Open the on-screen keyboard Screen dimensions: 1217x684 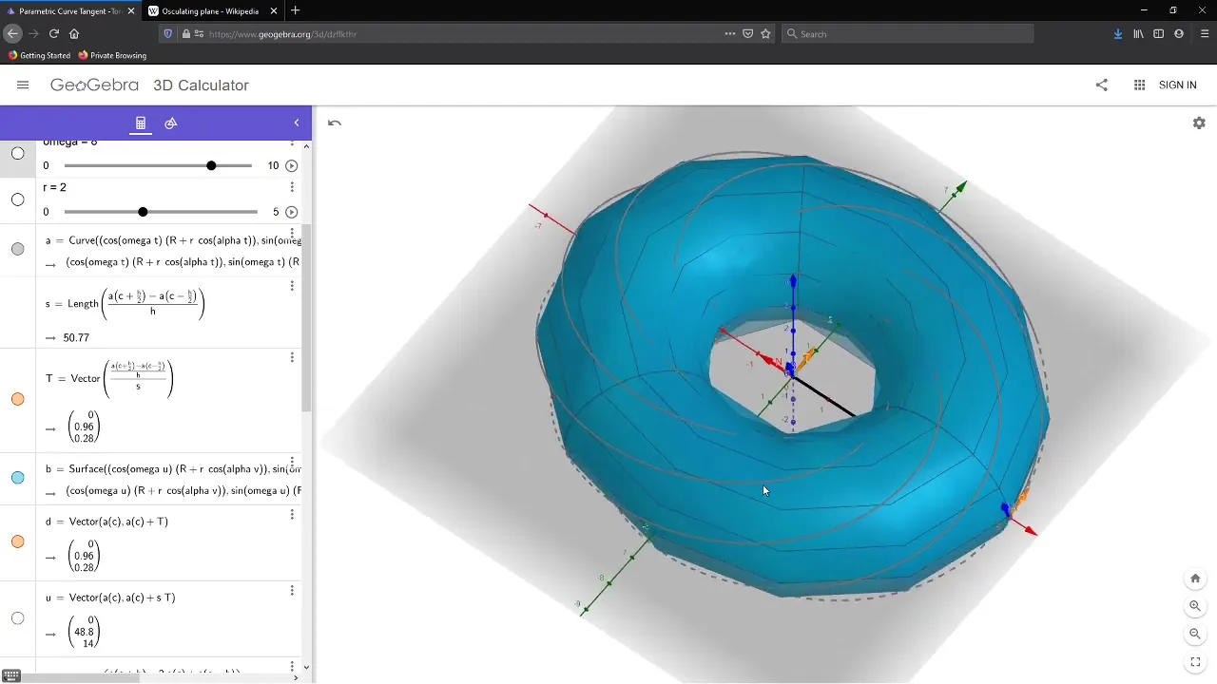11,675
